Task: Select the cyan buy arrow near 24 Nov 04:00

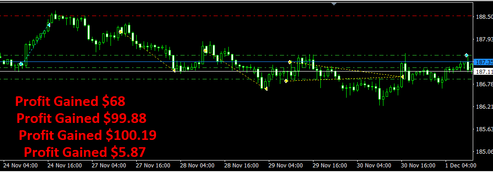Action: click(x=21, y=64)
